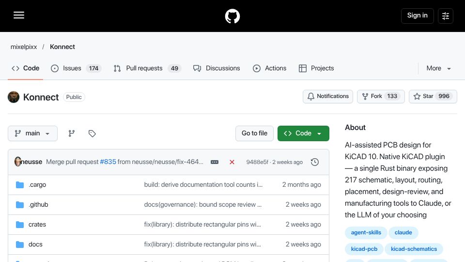Viewport: 465px width, 262px height.
Task: Click the 174 issues counter badge
Action: click(x=93, y=68)
